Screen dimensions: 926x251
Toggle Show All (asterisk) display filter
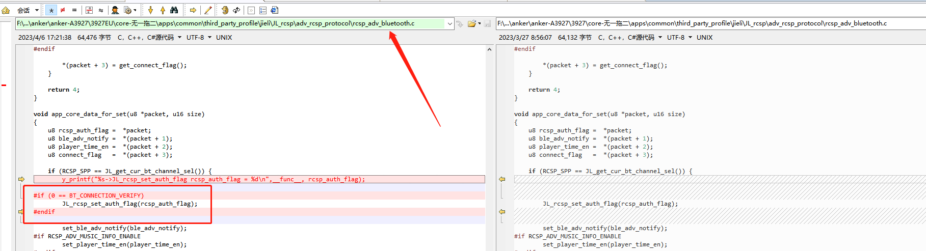coord(51,10)
